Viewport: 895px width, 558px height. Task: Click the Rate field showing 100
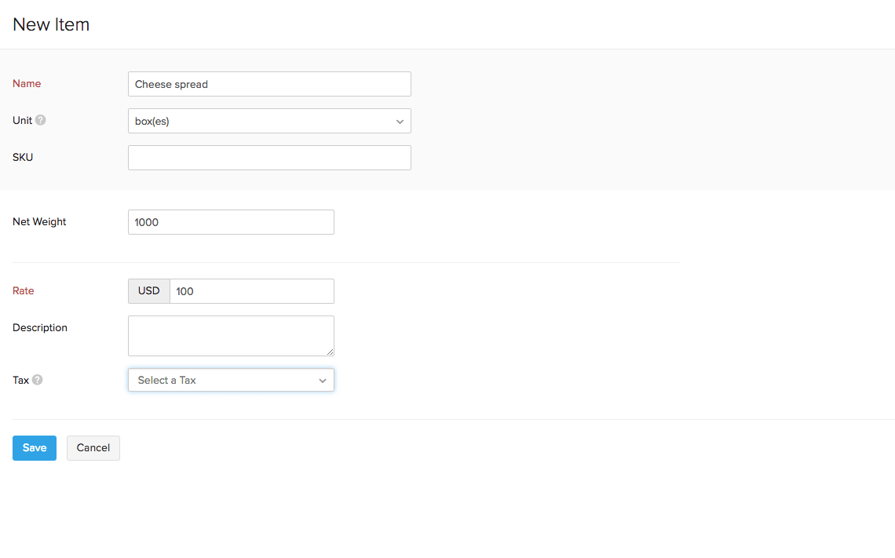point(251,291)
